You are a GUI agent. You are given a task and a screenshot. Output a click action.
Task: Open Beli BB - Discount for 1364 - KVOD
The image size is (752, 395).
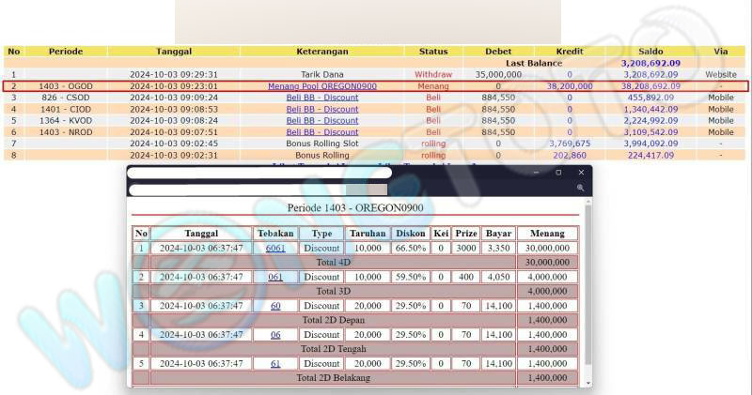322,120
